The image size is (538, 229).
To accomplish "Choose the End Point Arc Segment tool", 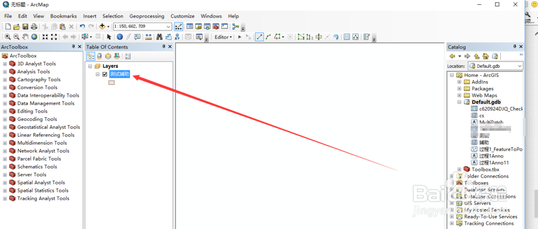I will click(268, 37).
